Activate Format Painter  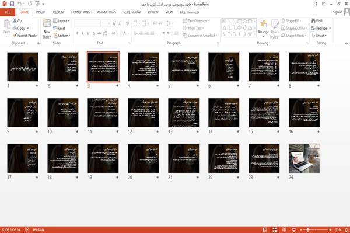[x=25, y=36]
